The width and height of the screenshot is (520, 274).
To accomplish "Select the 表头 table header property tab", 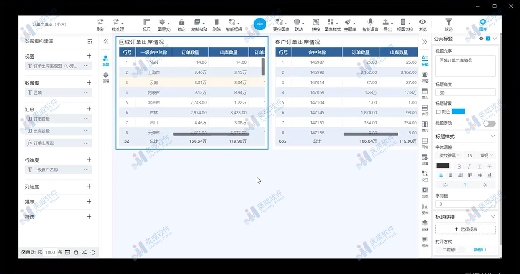I will click(x=425, y=94).
